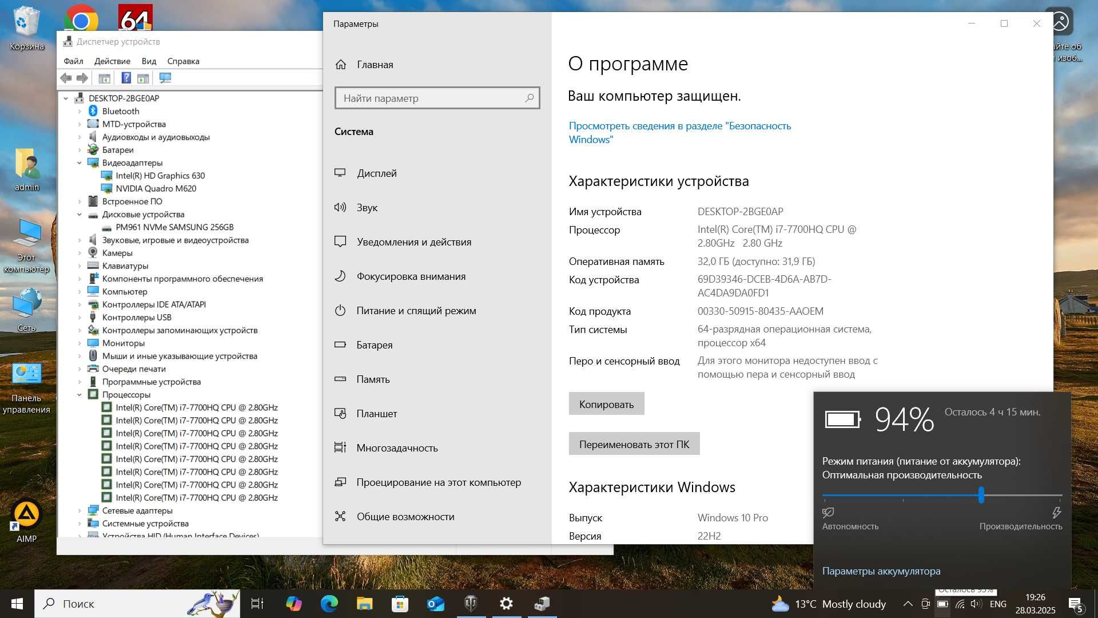Open the Файл menu in Device Manager
1098x618 pixels.
(73, 61)
